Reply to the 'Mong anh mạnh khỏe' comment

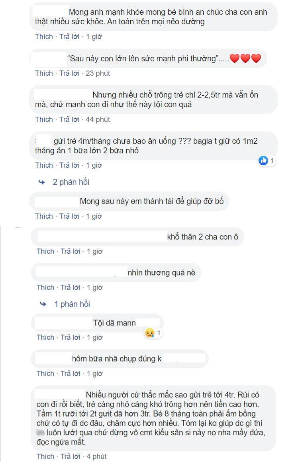click(69, 37)
